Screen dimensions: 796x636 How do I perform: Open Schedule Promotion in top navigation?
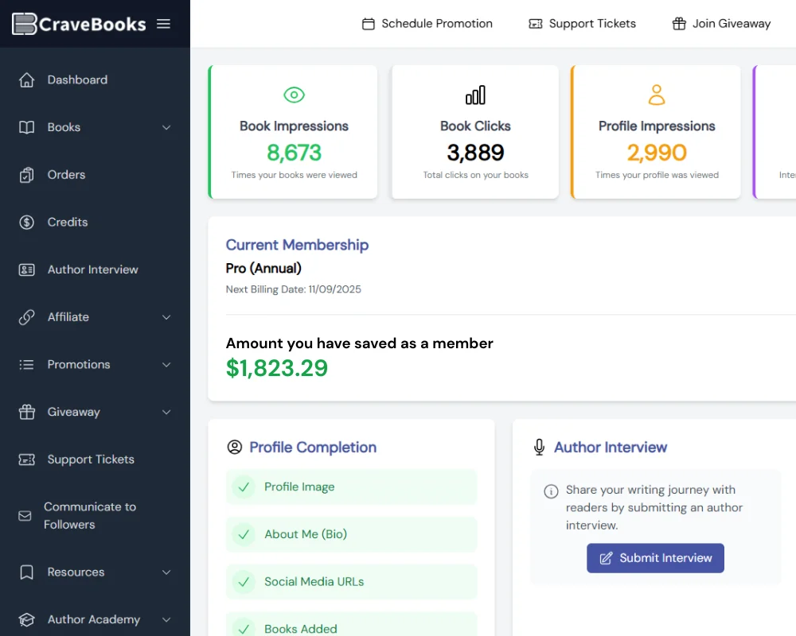click(x=427, y=24)
